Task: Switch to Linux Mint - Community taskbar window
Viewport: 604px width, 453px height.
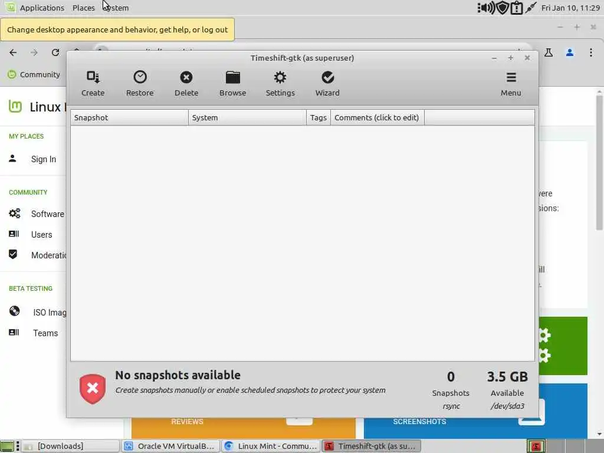Action: (271, 446)
